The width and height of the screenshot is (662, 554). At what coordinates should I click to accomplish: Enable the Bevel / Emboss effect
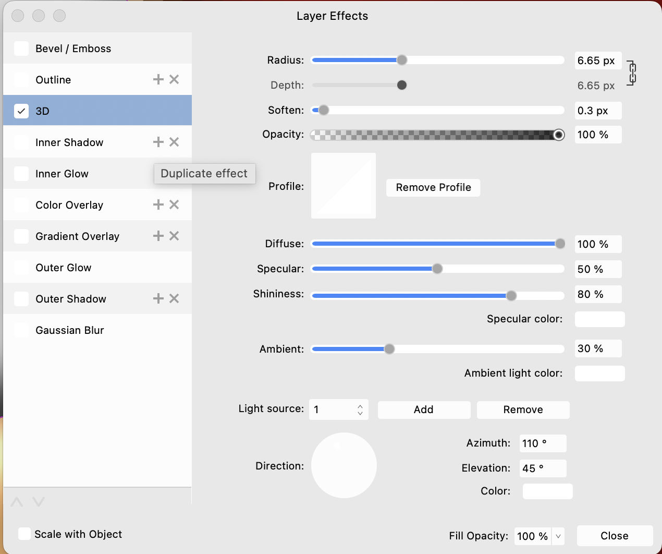[x=21, y=48]
